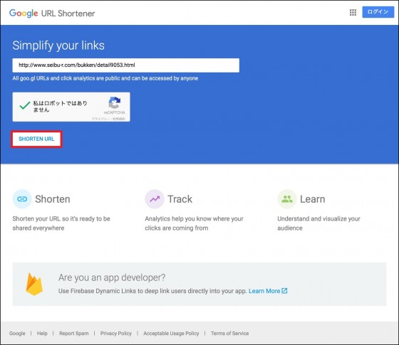The height and width of the screenshot is (345, 399).
Task: Click reCAPTCHA privacy and terms small text
Action: point(108,119)
